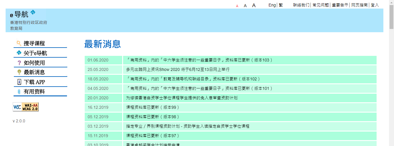Click the date 25.05.2020
Screen dimensions: 394x146
pyautogui.click(x=98, y=69)
